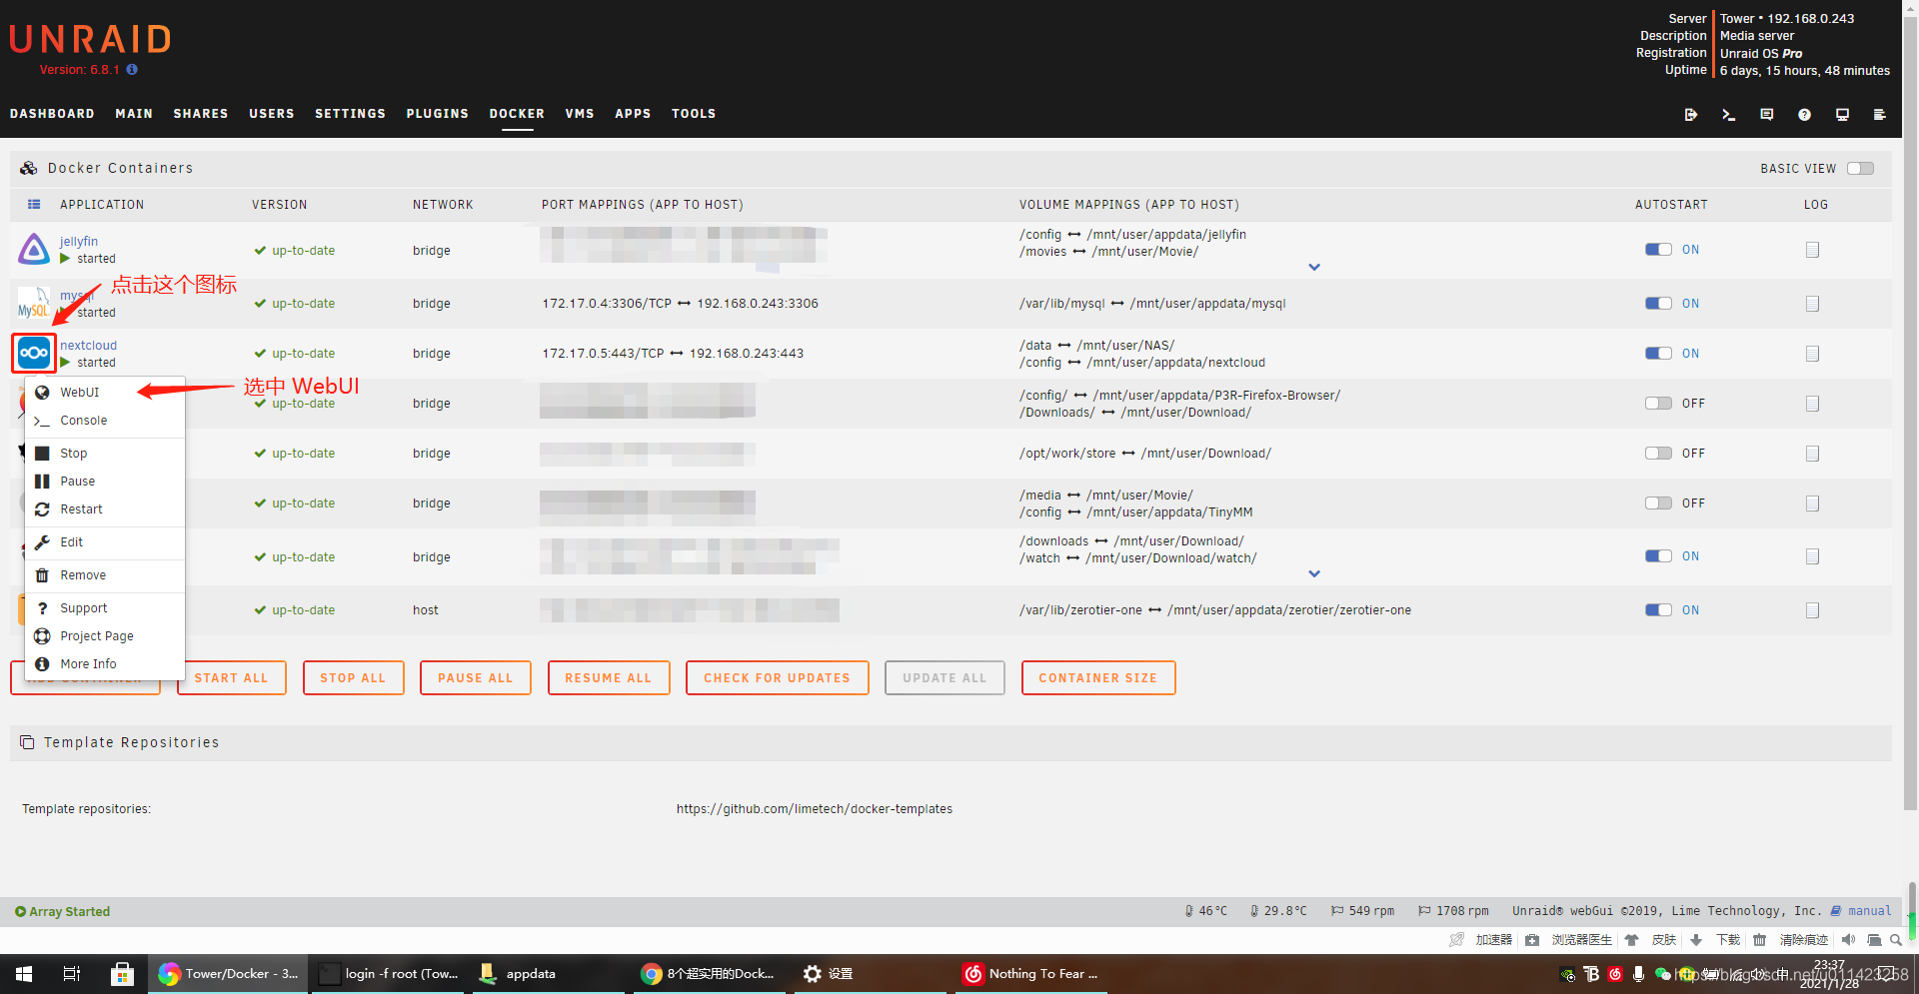Click the Docker Containers cube icon
Viewport: 1919px width, 994px height.
click(x=29, y=168)
